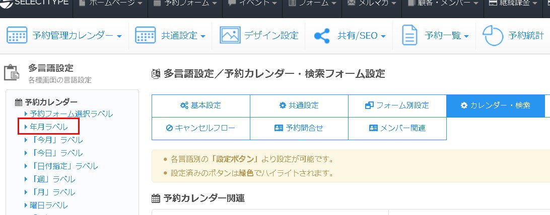The height and width of the screenshot is (215, 550).
Task: Click the calendar icon beside 予約カレンダー関連
Action: (156, 198)
